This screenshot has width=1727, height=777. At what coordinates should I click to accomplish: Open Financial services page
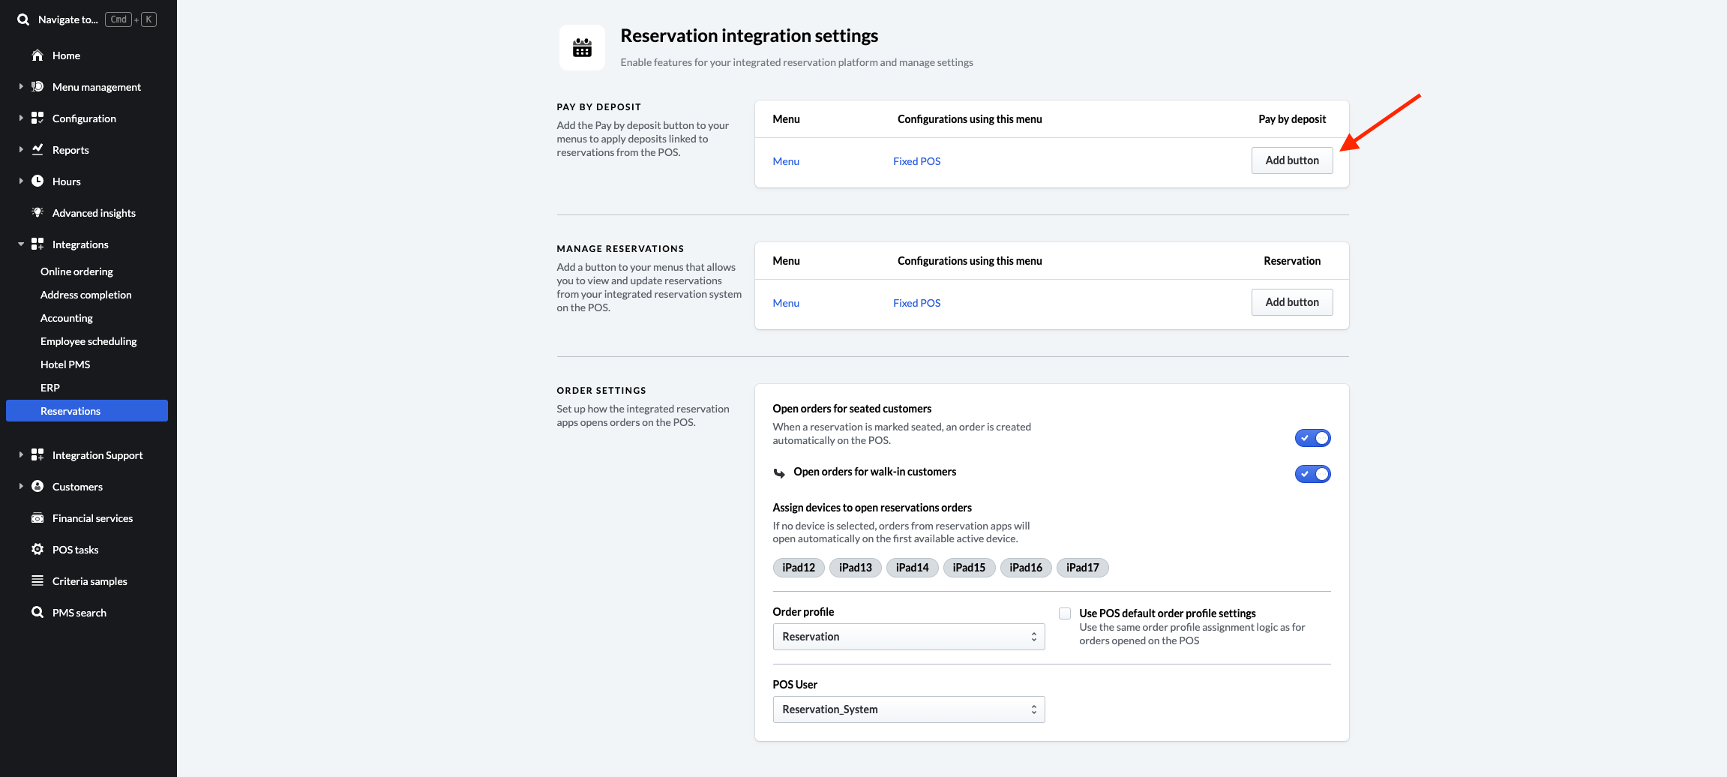tap(92, 518)
